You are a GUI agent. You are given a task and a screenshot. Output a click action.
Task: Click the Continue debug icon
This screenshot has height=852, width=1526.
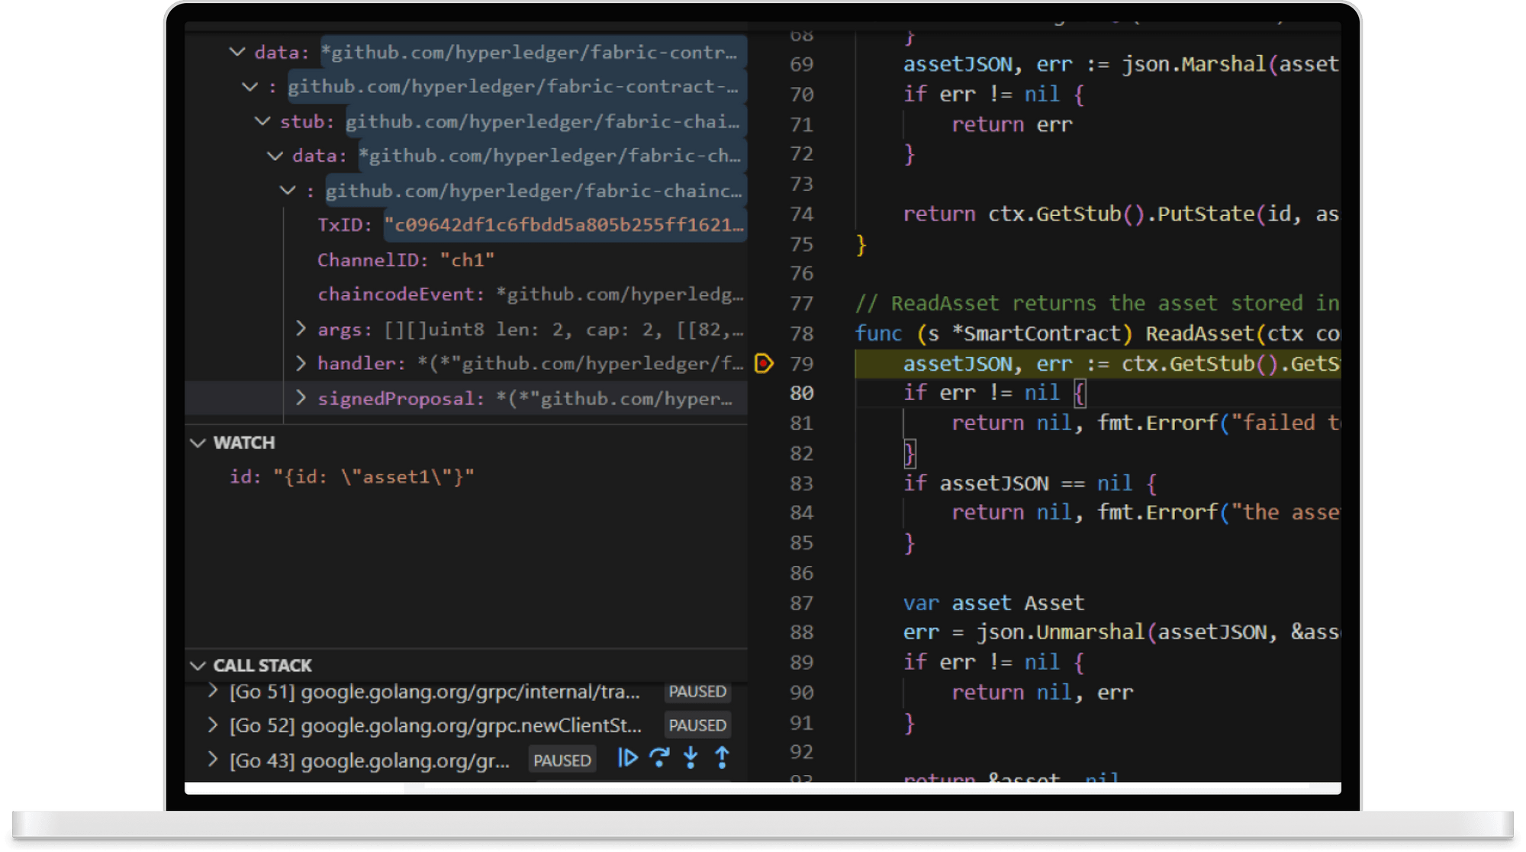tap(627, 758)
